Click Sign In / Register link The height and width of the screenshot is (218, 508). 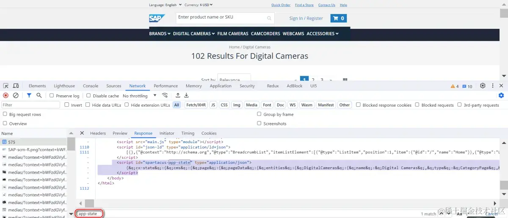[306, 18]
